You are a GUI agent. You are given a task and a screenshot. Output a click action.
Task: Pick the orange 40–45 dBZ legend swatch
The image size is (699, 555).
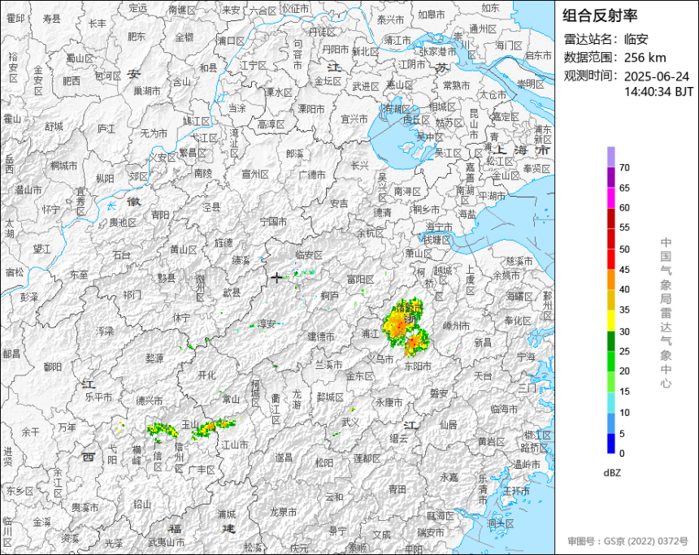click(x=610, y=280)
